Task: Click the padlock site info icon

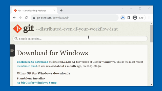Action: [x=34, y=18]
